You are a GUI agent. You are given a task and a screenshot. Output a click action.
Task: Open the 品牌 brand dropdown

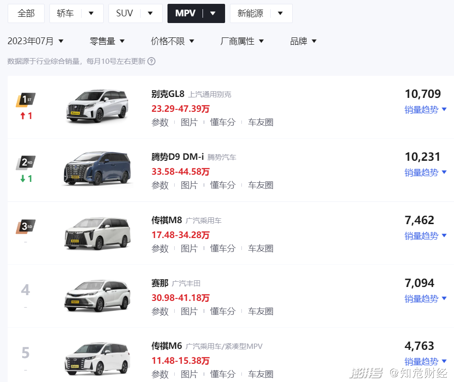(303, 41)
